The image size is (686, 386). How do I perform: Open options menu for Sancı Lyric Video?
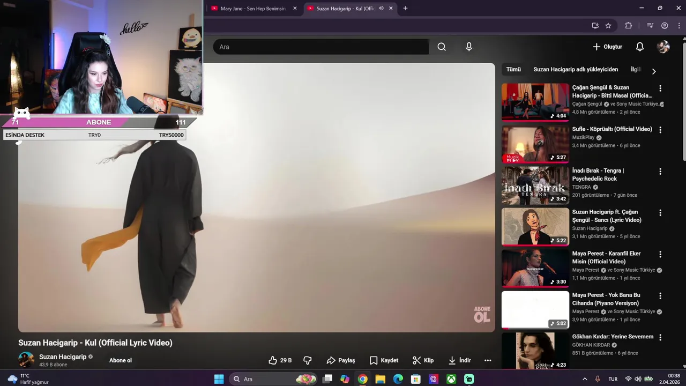pyautogui.click(x=660, y=213)
